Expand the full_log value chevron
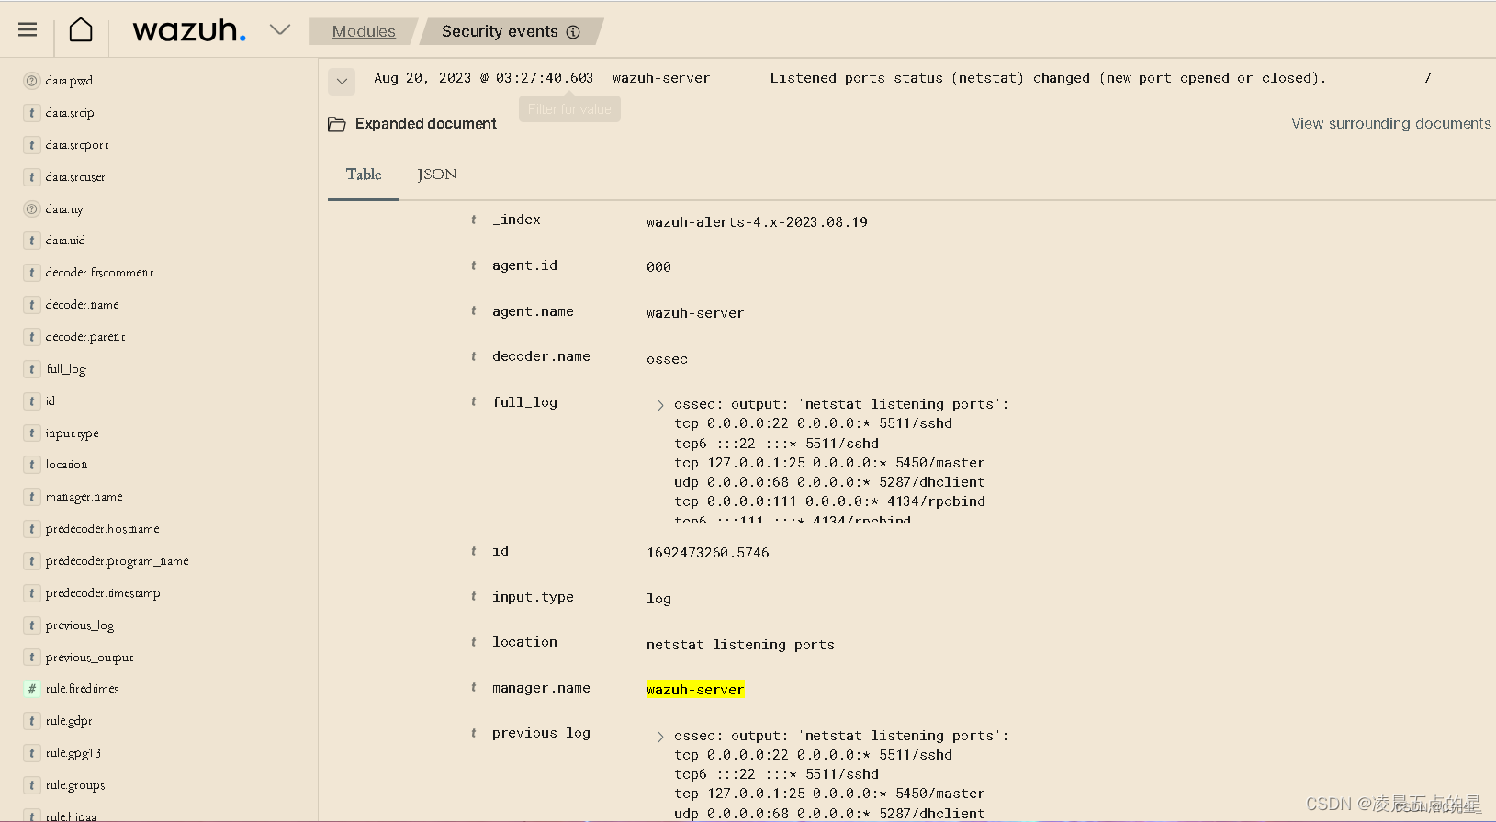This screenshot has height=822, width=1496. (x=660, y=405)
